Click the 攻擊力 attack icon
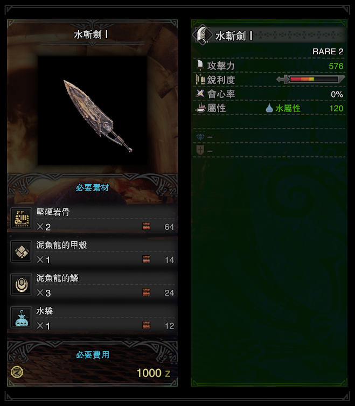Screen dimensions: 355x406 point(200,65)
